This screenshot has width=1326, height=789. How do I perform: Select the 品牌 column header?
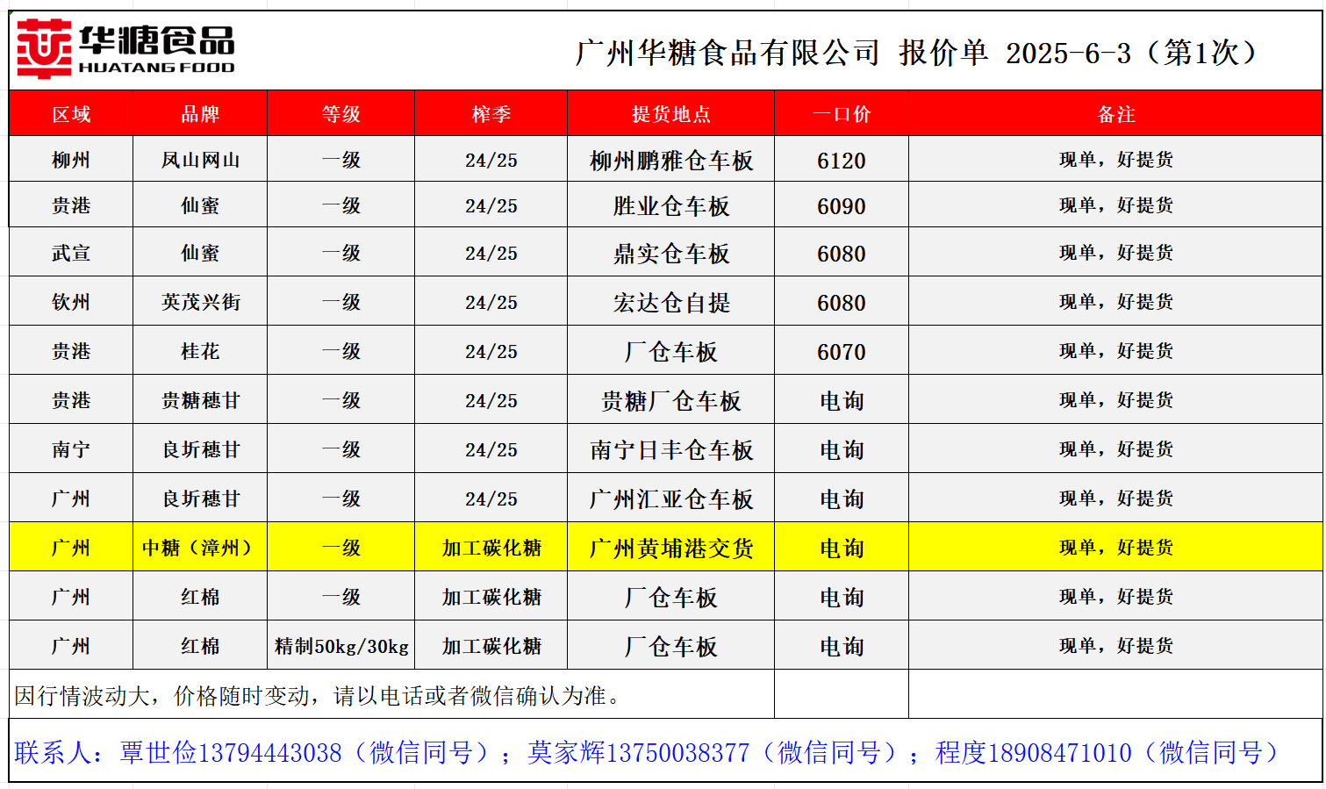pos(200,114)
